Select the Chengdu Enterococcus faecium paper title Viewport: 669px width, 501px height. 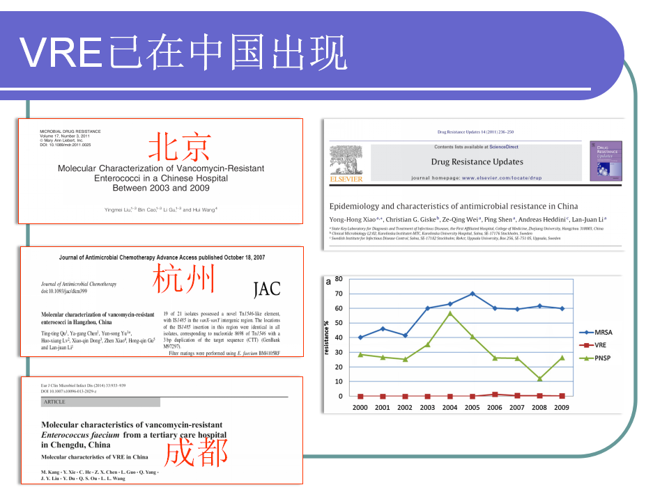[x=132, y=434]
